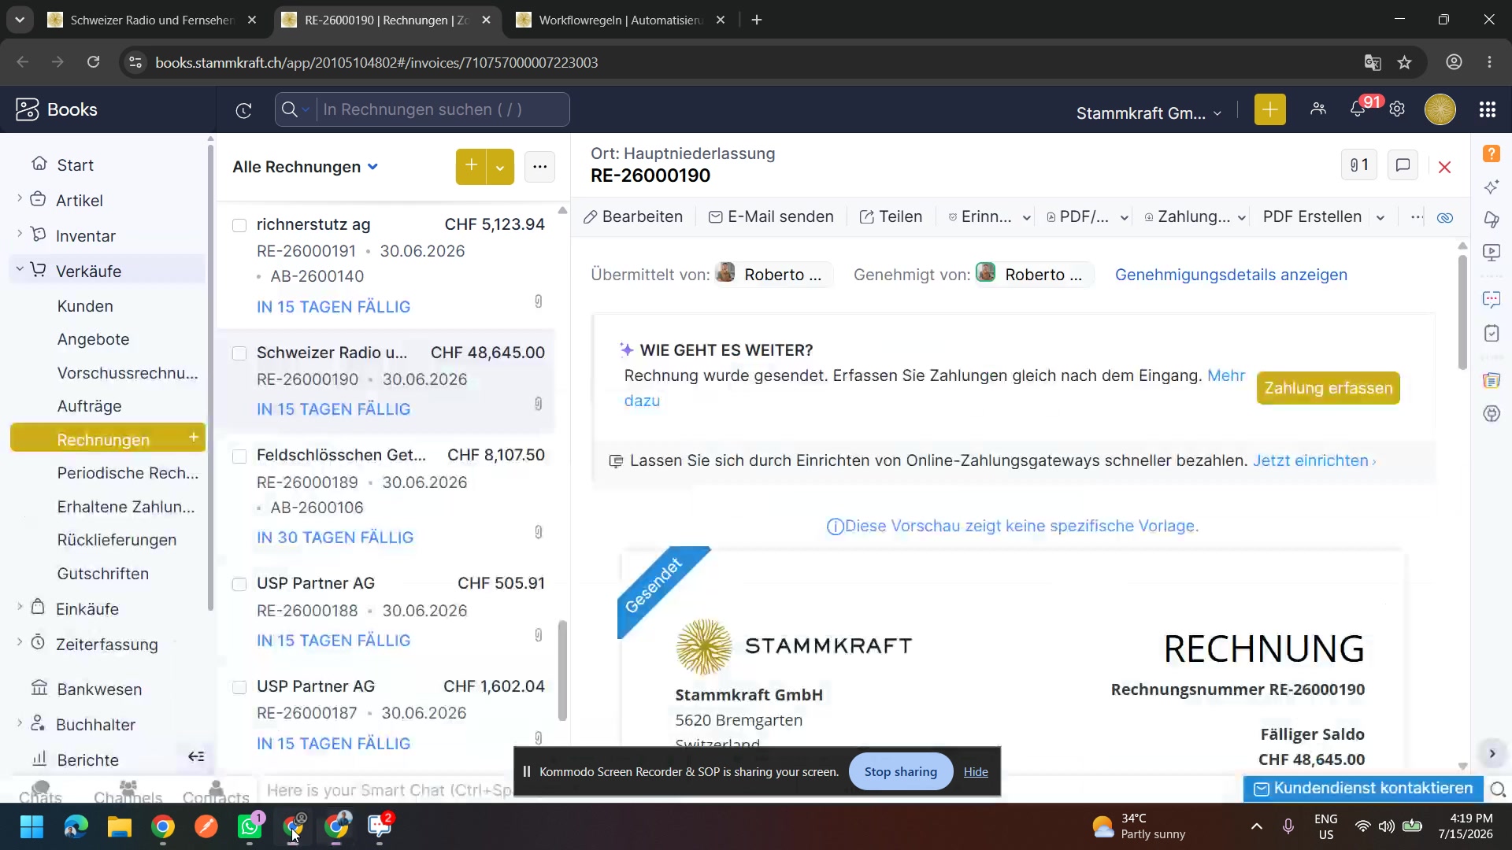Open Genehmigungsdetails anzeigen link
Image resolution: width=1512 pixels, height=850 pixels.
tap(1231, 275)
